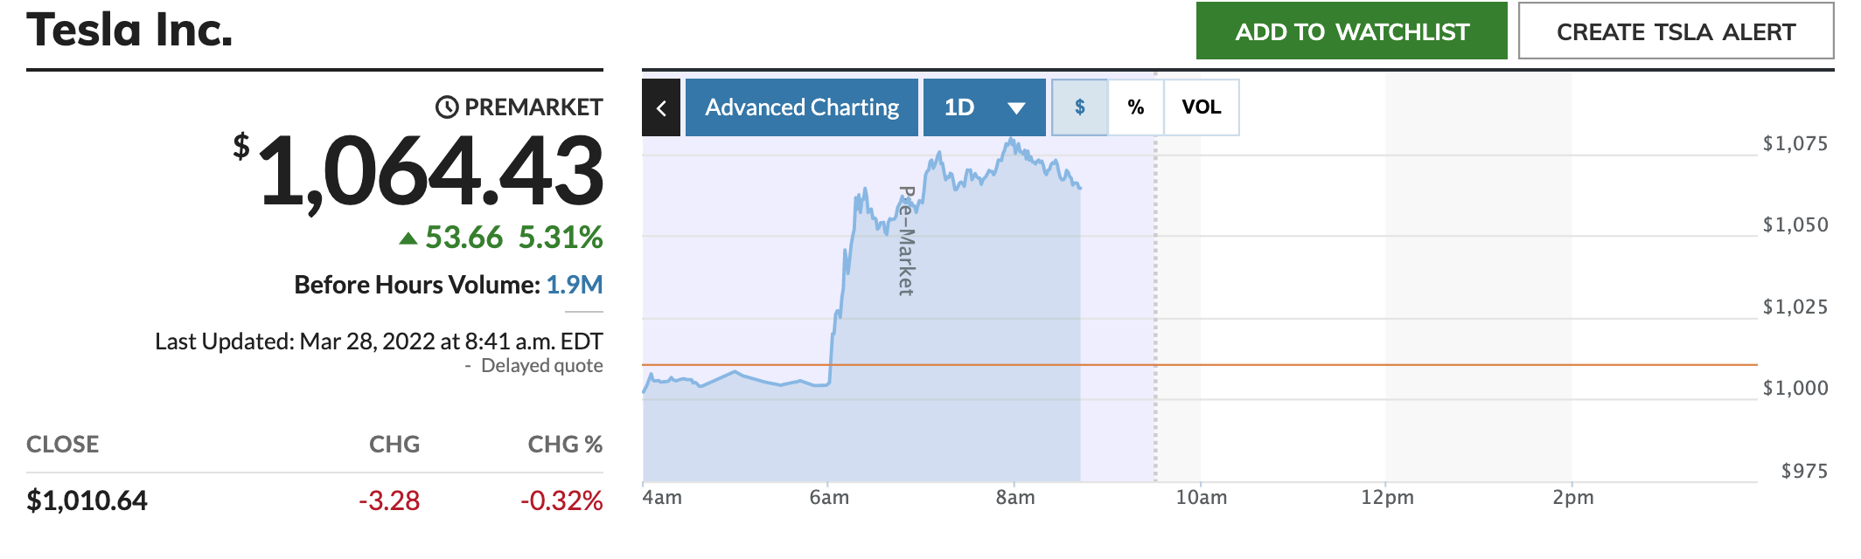Toggle the dollar ($) price view

click(x=1080, y=107)
